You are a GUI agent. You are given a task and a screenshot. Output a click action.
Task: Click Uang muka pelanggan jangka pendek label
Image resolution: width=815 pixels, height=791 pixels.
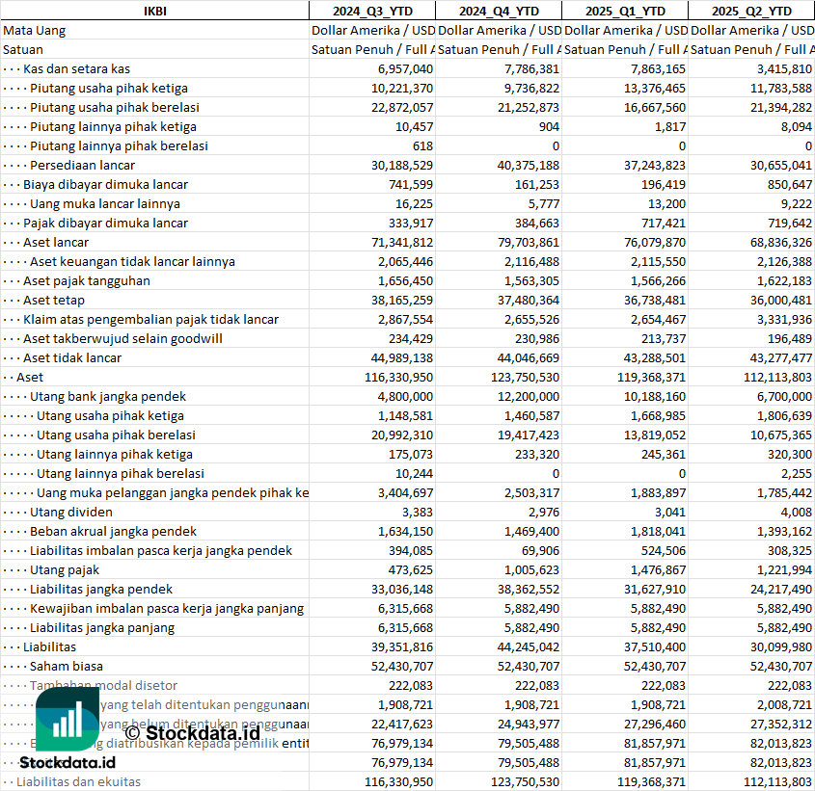pyautogui.click(x=173, y=492)
